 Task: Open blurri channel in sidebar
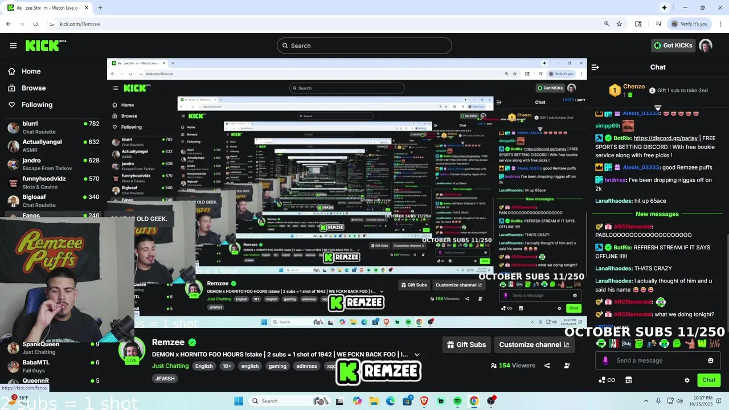coord(54,128)
